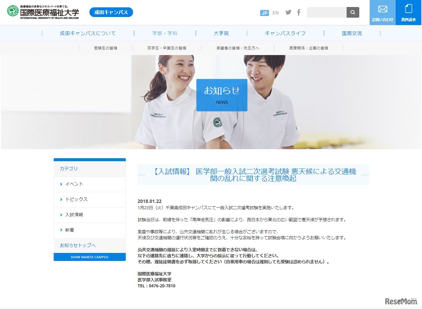
Task: Click the hero photo of students
Action: point(211,102)
